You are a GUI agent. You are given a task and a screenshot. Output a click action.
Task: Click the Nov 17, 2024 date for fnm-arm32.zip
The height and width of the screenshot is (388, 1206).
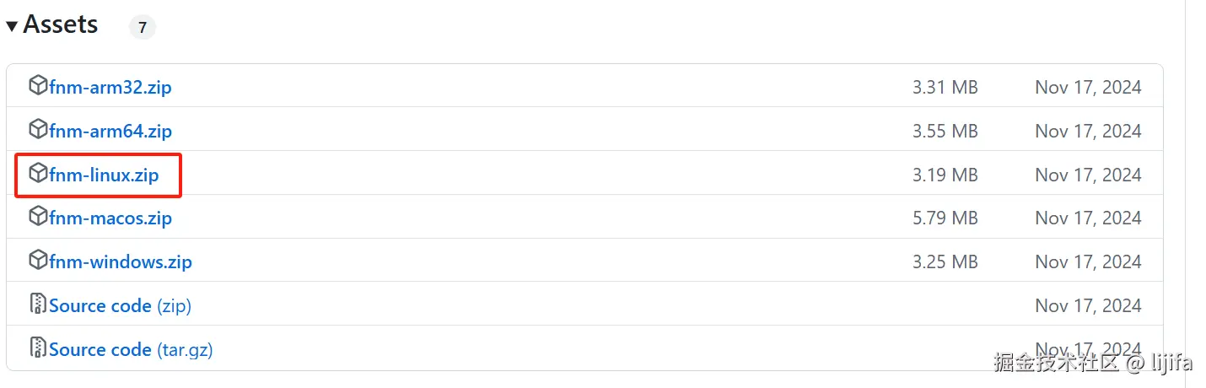(1088, 87)
